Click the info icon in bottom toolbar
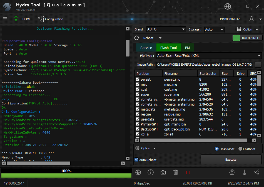 pyautogui.click(x=151, y=172)
